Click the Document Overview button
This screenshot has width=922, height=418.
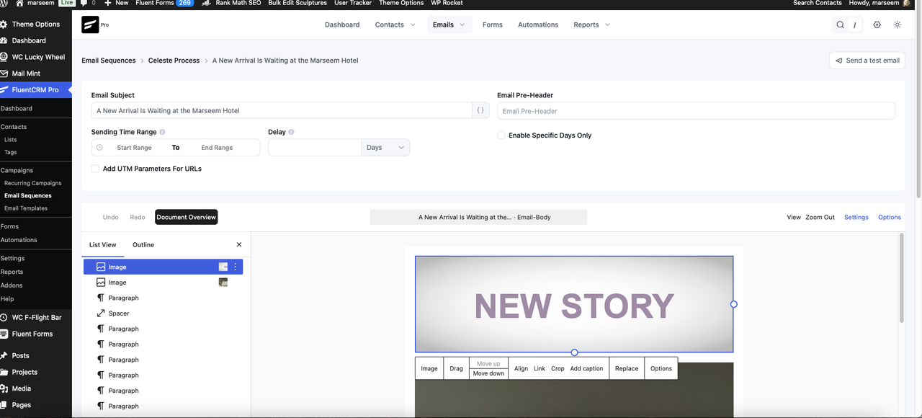[x=187, y=217]
